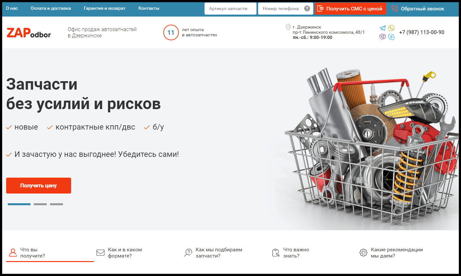Click 'Получить СМС с ценой' button
The image size is (461, 276).
point(350,8)
